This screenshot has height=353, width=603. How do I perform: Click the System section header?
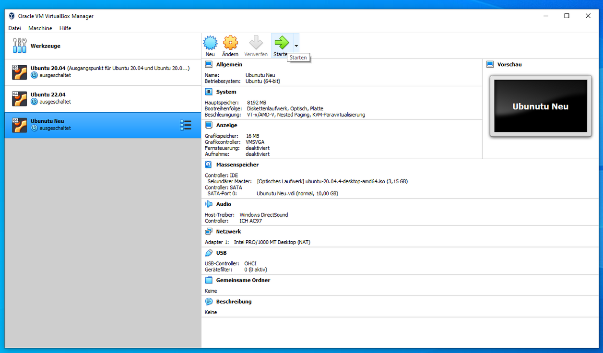[x=226, y=92]
